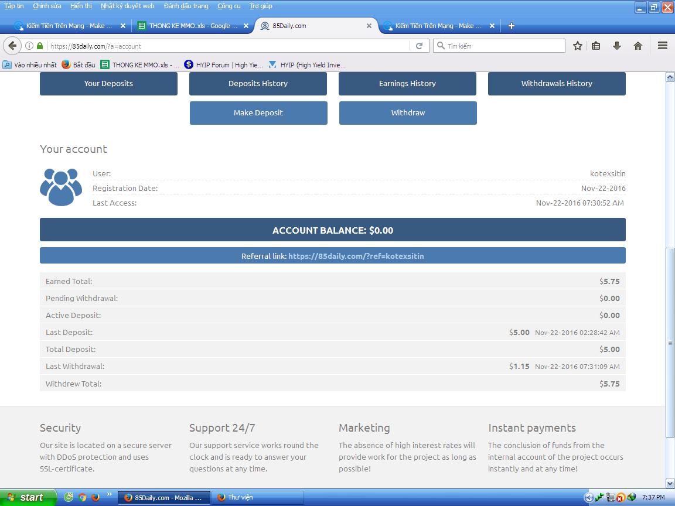The image size is (675, 506).
Task: Click the Registration Date Nov-22-2016 value
Action: pyautogui.click(x=603, y=188)
